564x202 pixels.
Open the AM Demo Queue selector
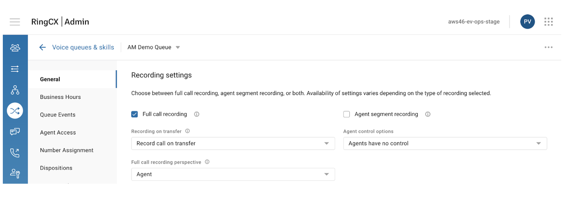[154, 47]
